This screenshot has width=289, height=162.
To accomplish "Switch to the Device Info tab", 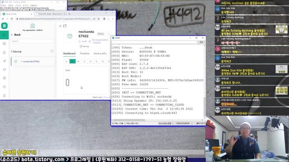I will [x=100, y=54].
